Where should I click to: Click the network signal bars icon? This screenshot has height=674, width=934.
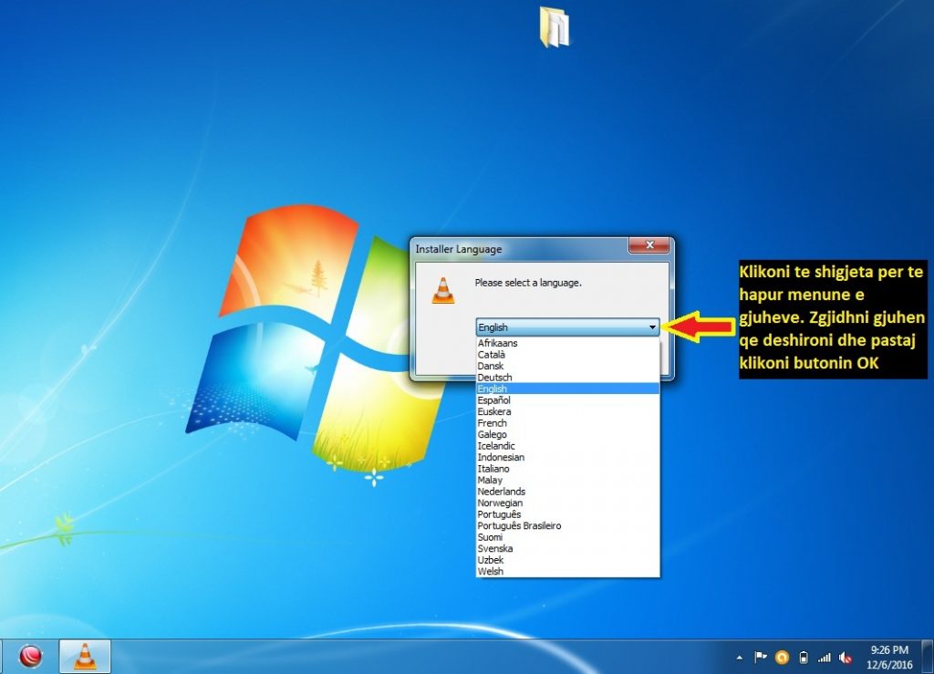tap(825, 657)
